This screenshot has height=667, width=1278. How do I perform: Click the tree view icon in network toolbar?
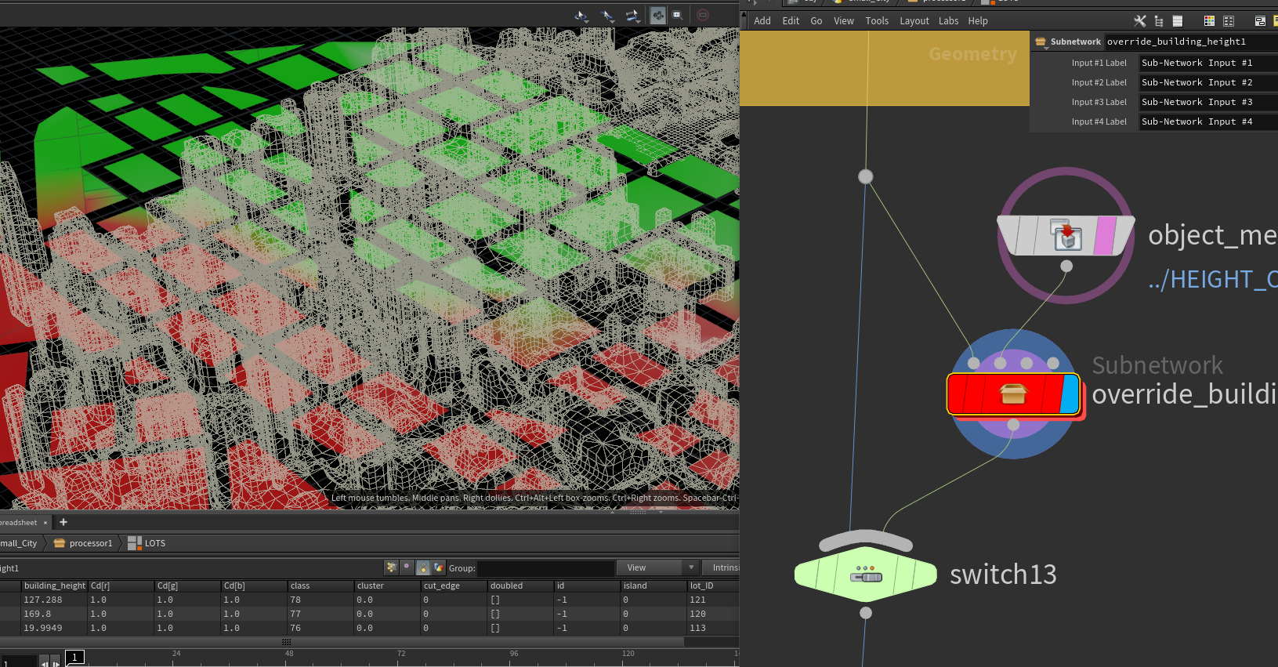pos(1158,21)
